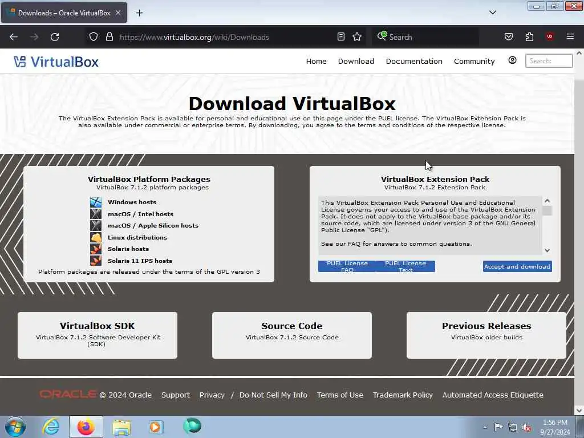The width and height of the screenshot is (584, 438).
Task: Click the uBlock Origin toolbar icon
Action: [549, 36]
